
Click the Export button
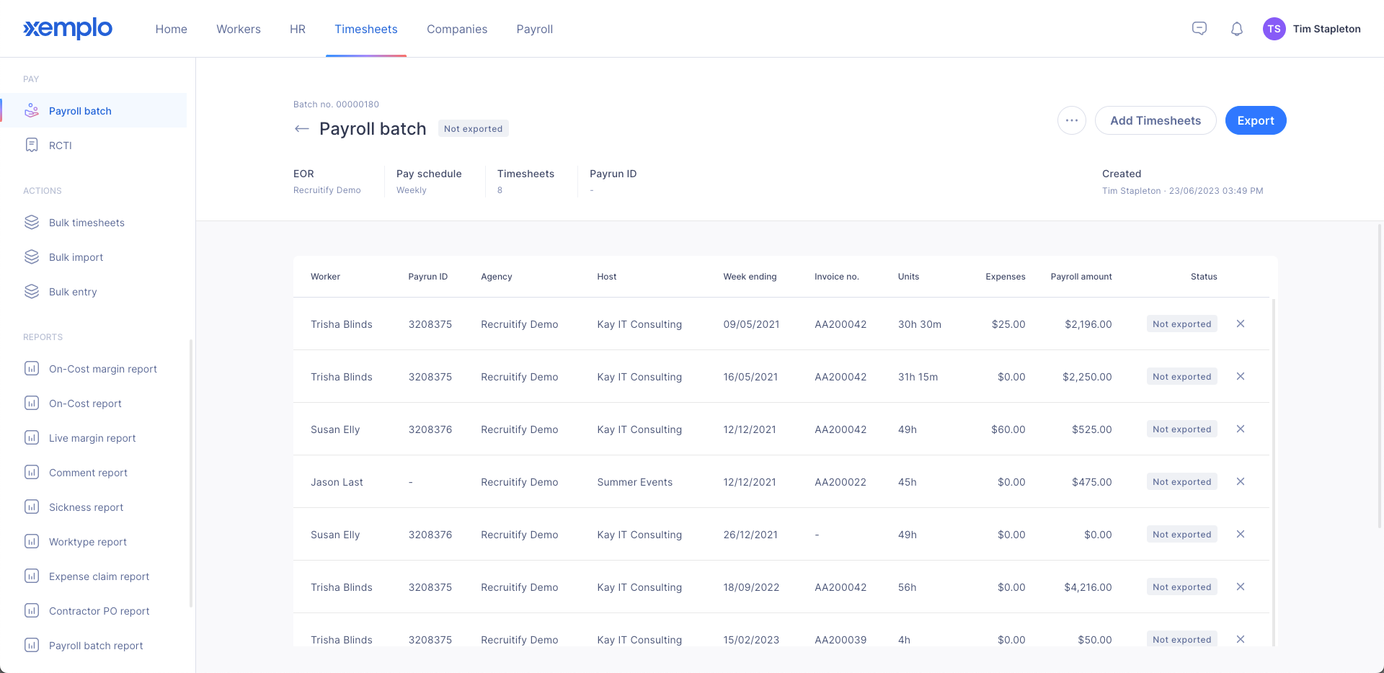point(1256,120)
